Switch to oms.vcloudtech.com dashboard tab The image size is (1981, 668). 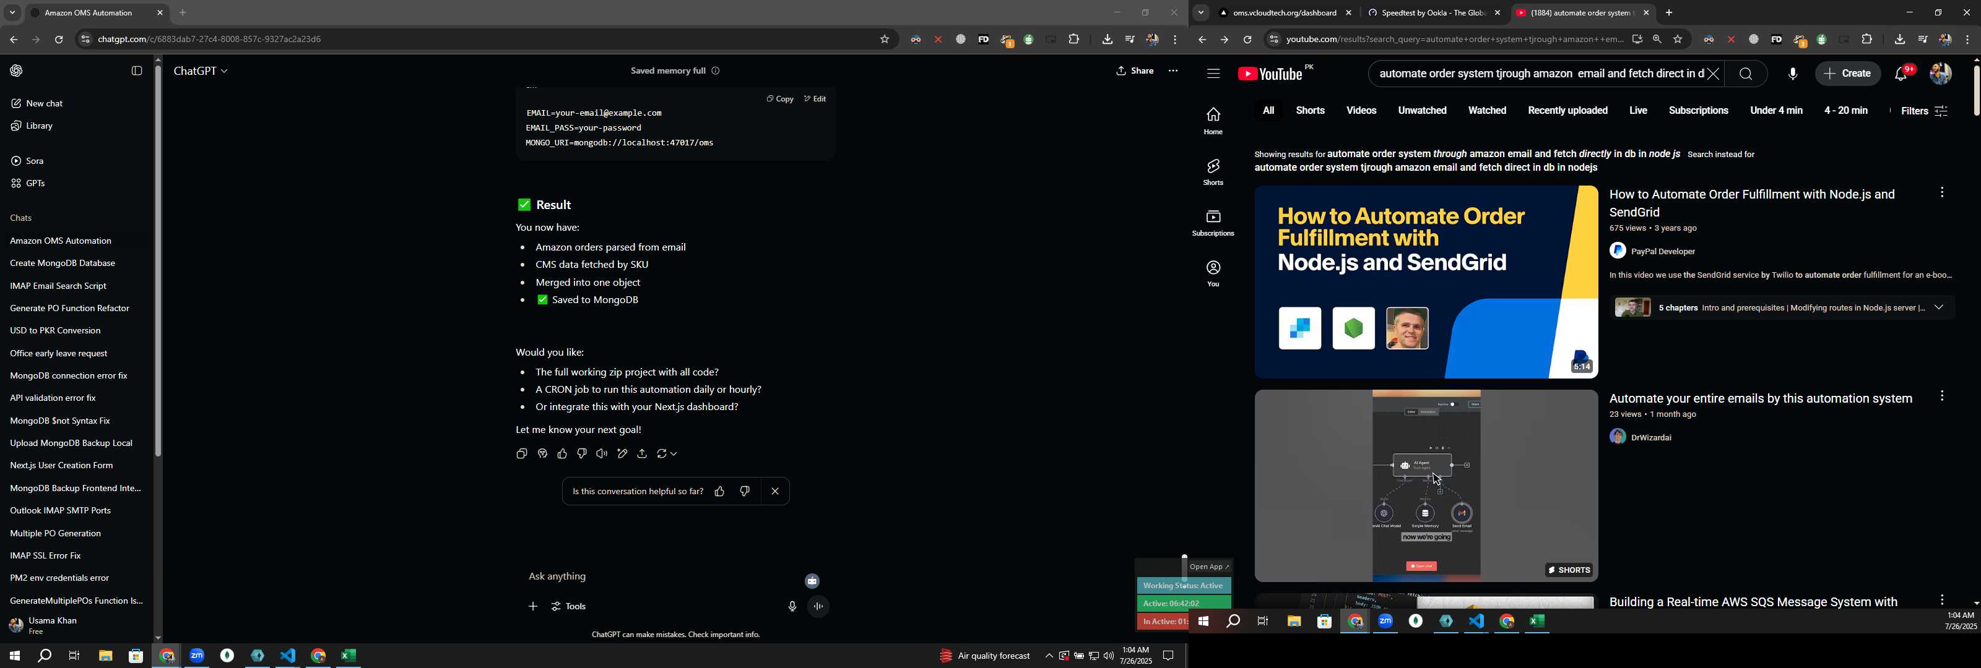1283,14
